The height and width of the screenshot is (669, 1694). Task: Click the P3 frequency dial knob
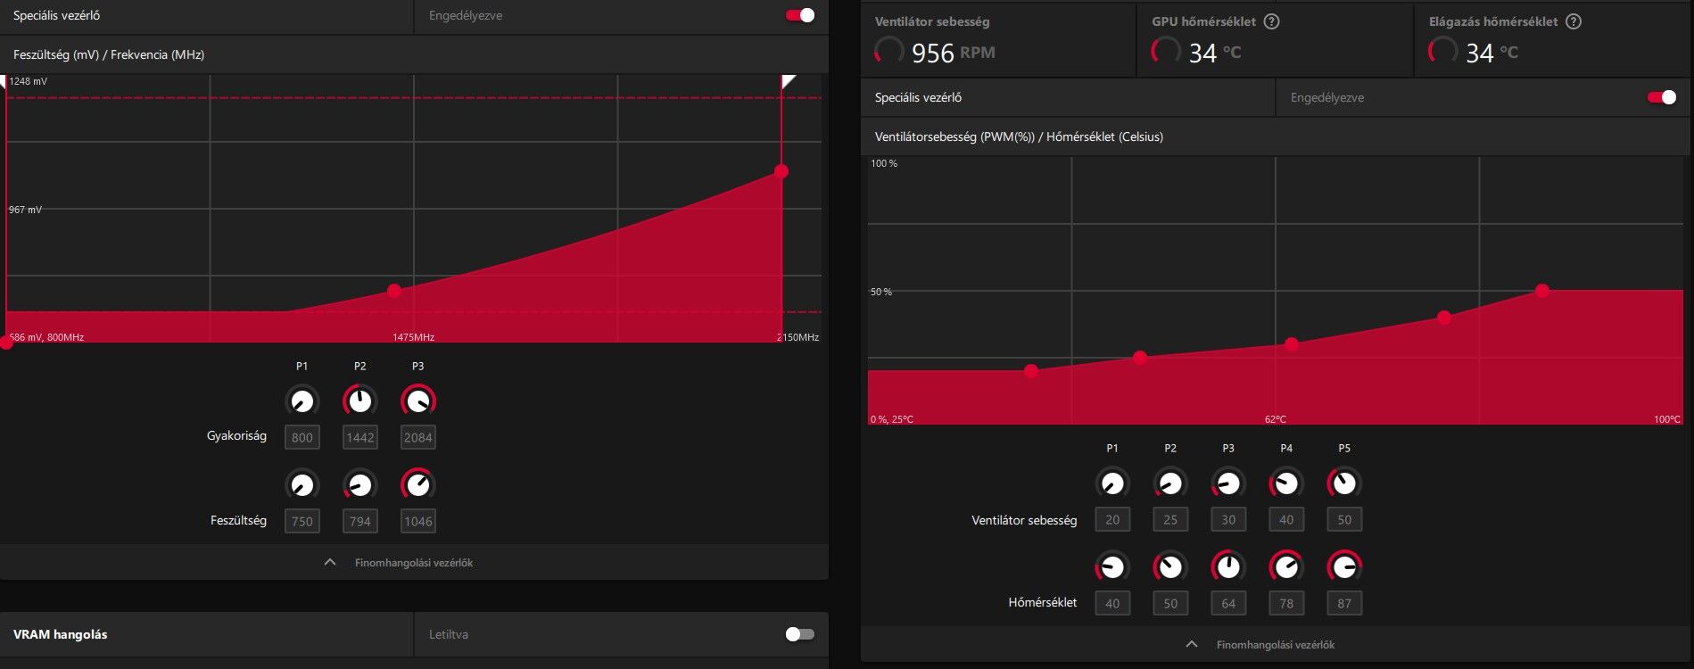(418, 401)
